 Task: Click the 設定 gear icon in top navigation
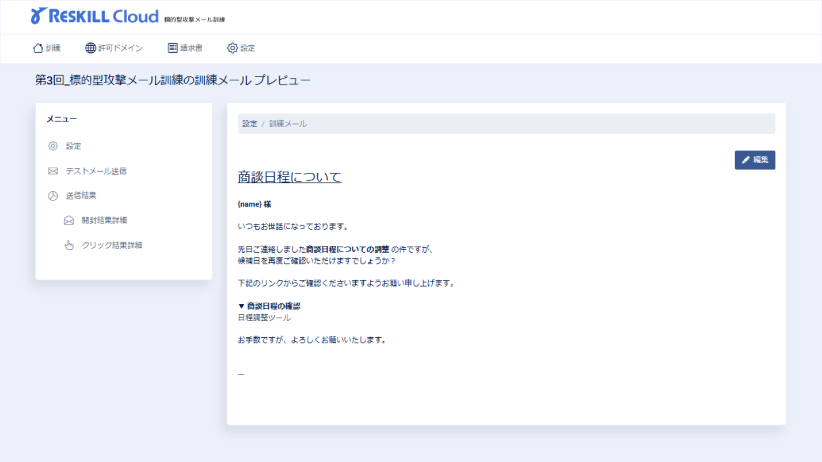tap(232, 48)
